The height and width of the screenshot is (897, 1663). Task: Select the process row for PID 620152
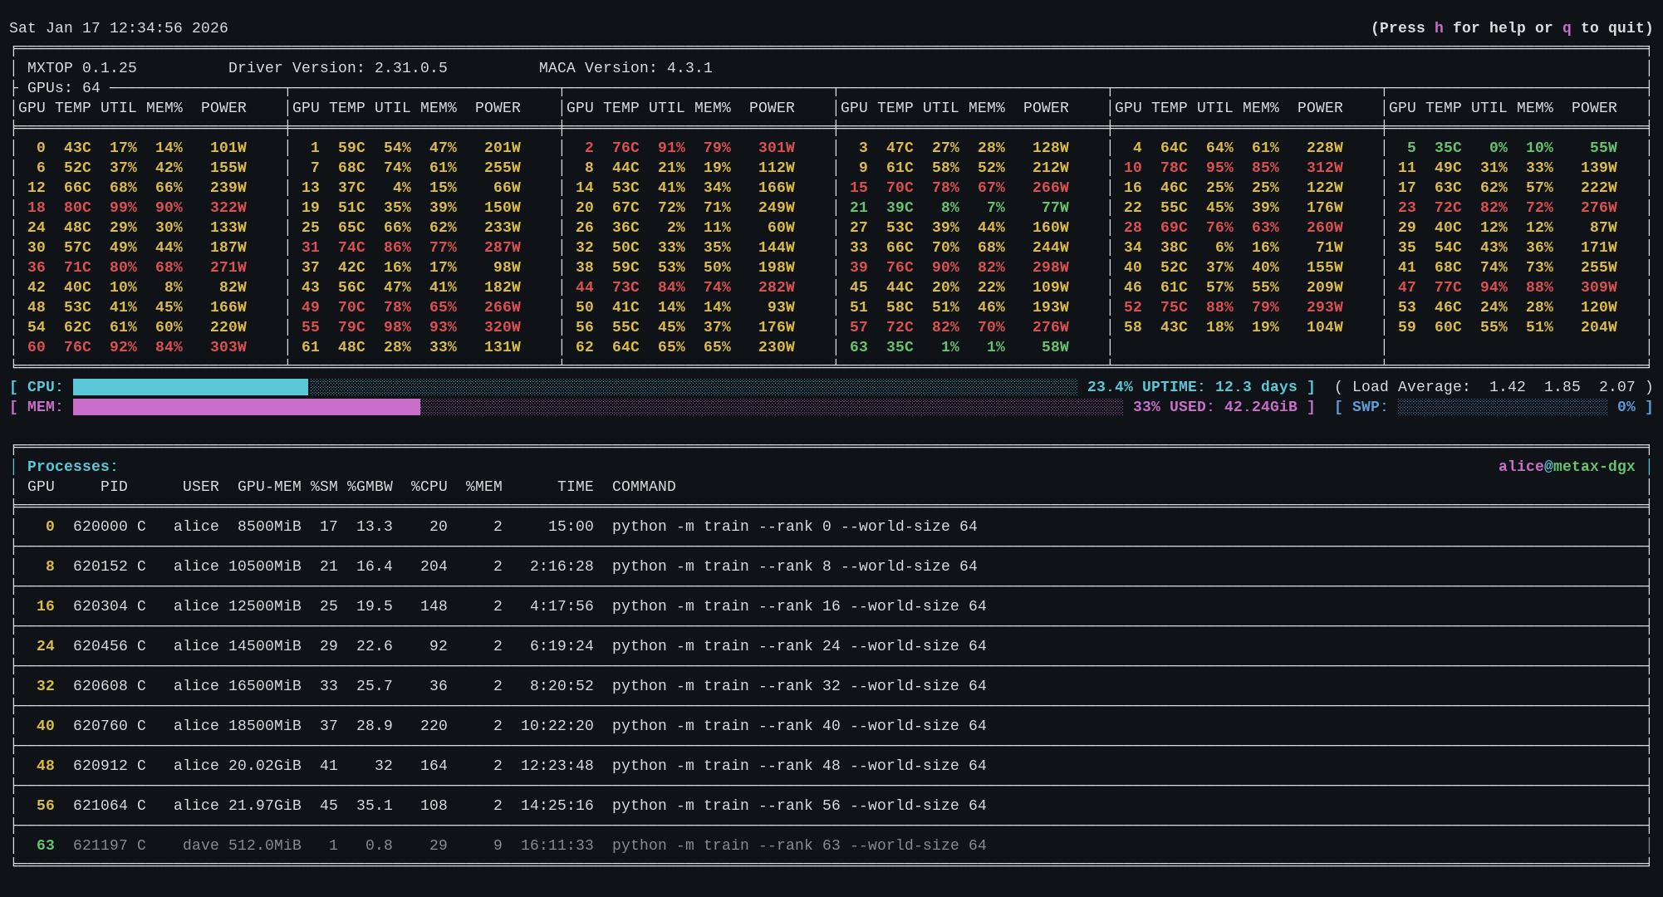click(x=831, y=566)
